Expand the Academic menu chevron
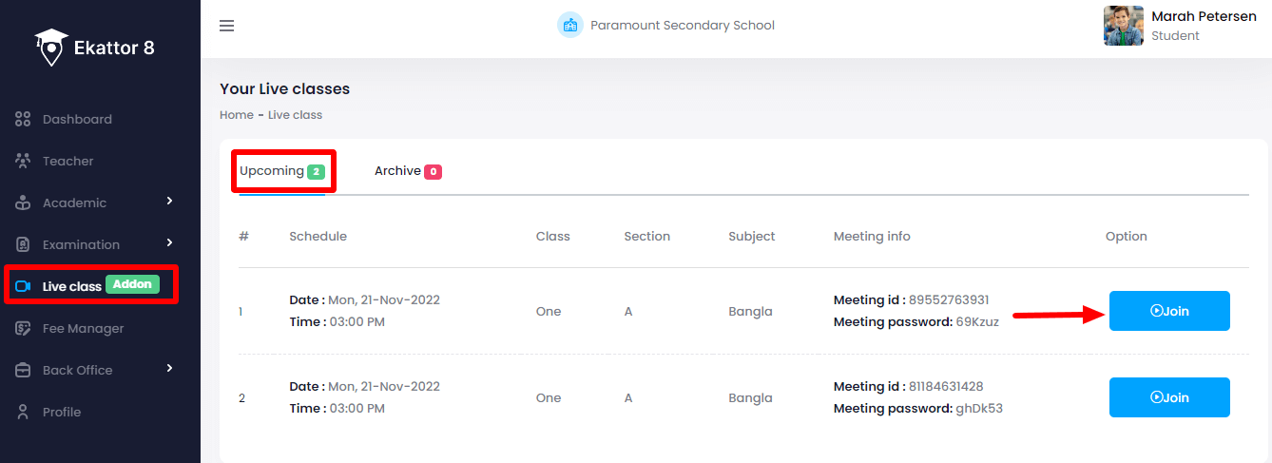Image resolution: width=1272 pixels, height=463 pixels. tap(170, 201)
